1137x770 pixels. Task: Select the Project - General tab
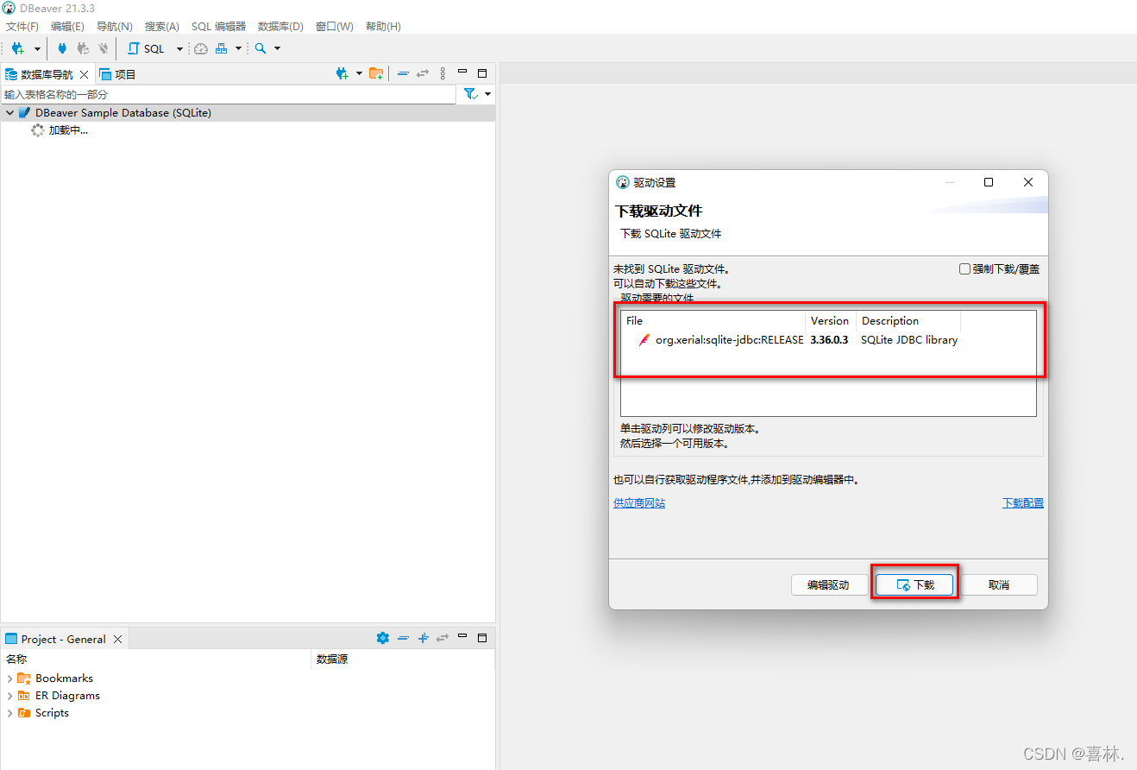[x=56, y=639]
